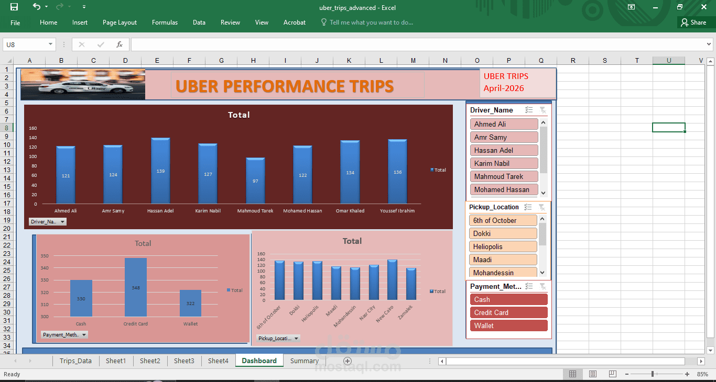The image size is (716, 382).
Task: Switch to Page Break Preview icon
Action: click(612, 374)
